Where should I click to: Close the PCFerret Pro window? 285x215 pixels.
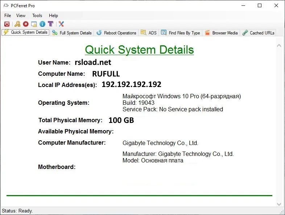pos(276,5)
